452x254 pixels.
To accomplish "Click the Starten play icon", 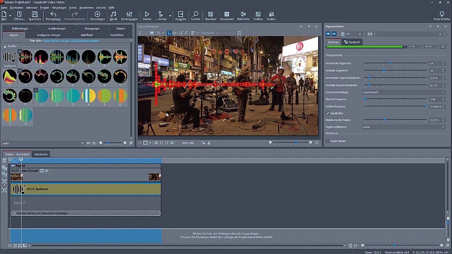I will coord(147,14).
